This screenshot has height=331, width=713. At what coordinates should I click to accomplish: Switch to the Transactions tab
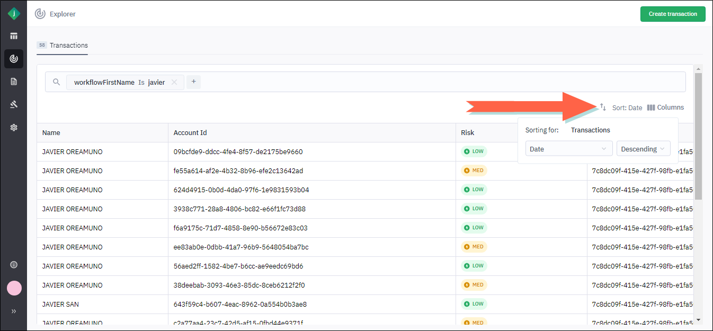click(63, 46)
